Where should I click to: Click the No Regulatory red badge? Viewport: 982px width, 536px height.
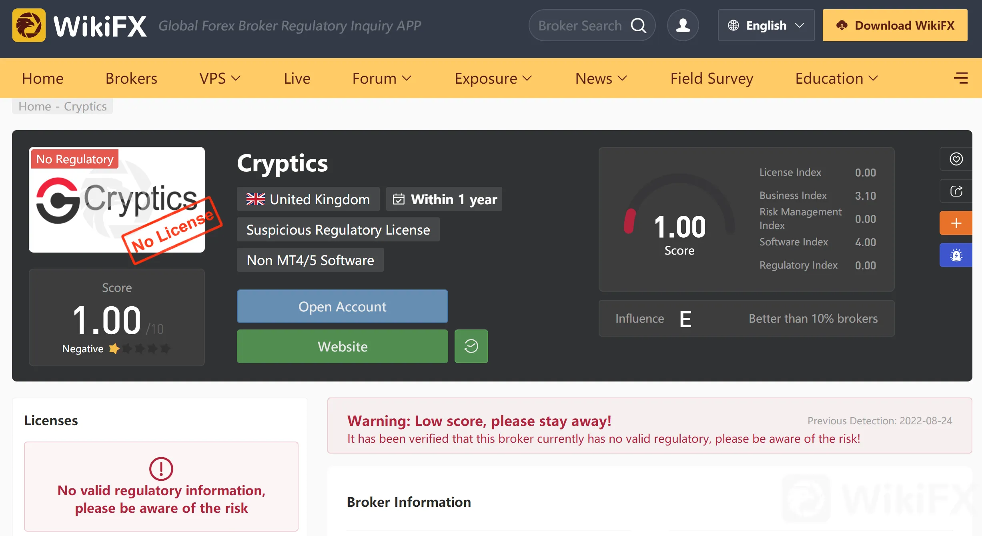[75, 159]
